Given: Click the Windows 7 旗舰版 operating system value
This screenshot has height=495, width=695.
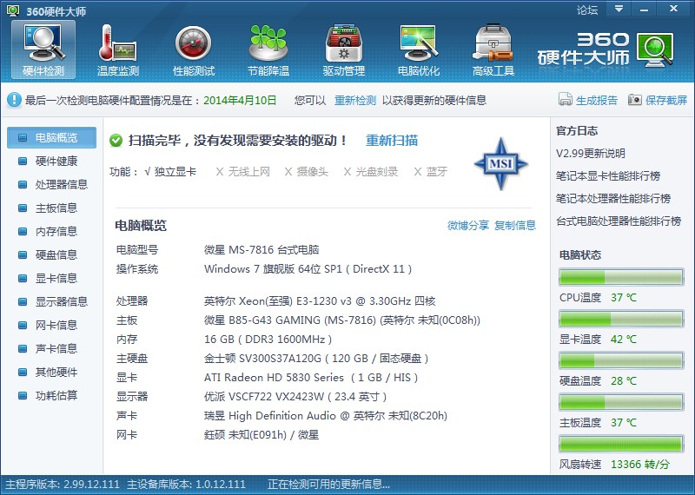Looking at the screenshot, I should (308, 269).
